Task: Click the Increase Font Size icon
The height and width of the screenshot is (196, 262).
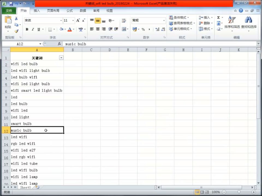Action: coord(78,20)
